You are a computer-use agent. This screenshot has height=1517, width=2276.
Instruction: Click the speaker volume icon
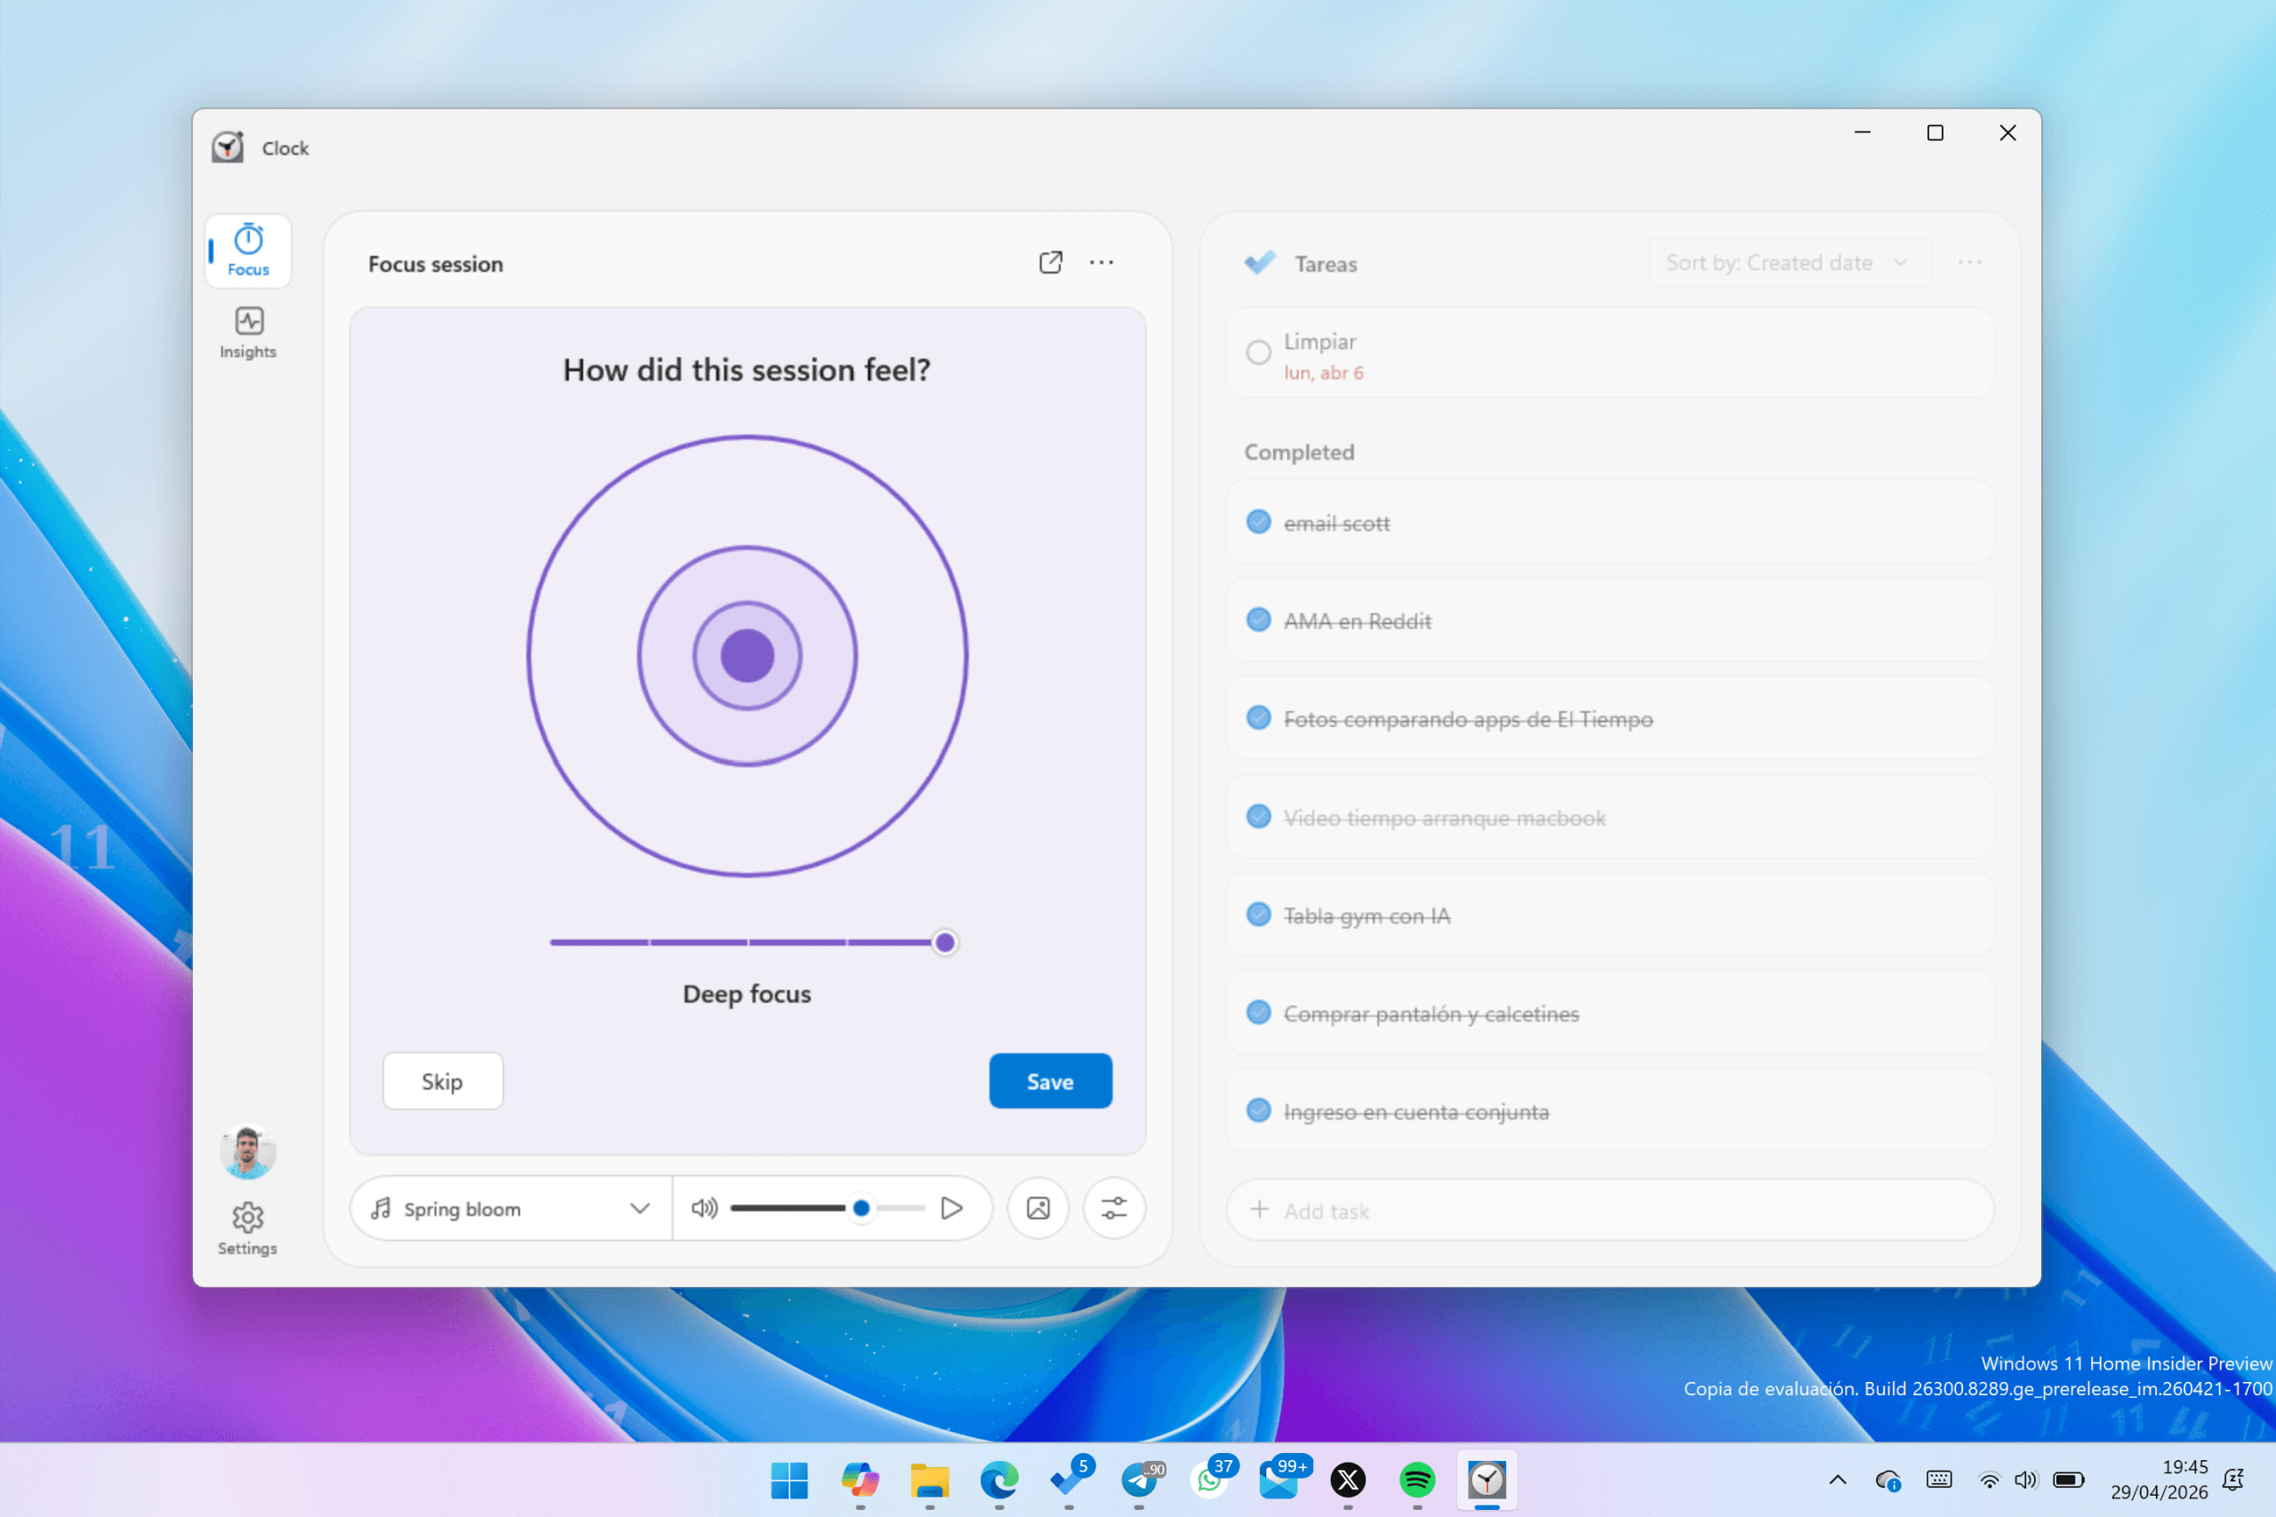703,1208
